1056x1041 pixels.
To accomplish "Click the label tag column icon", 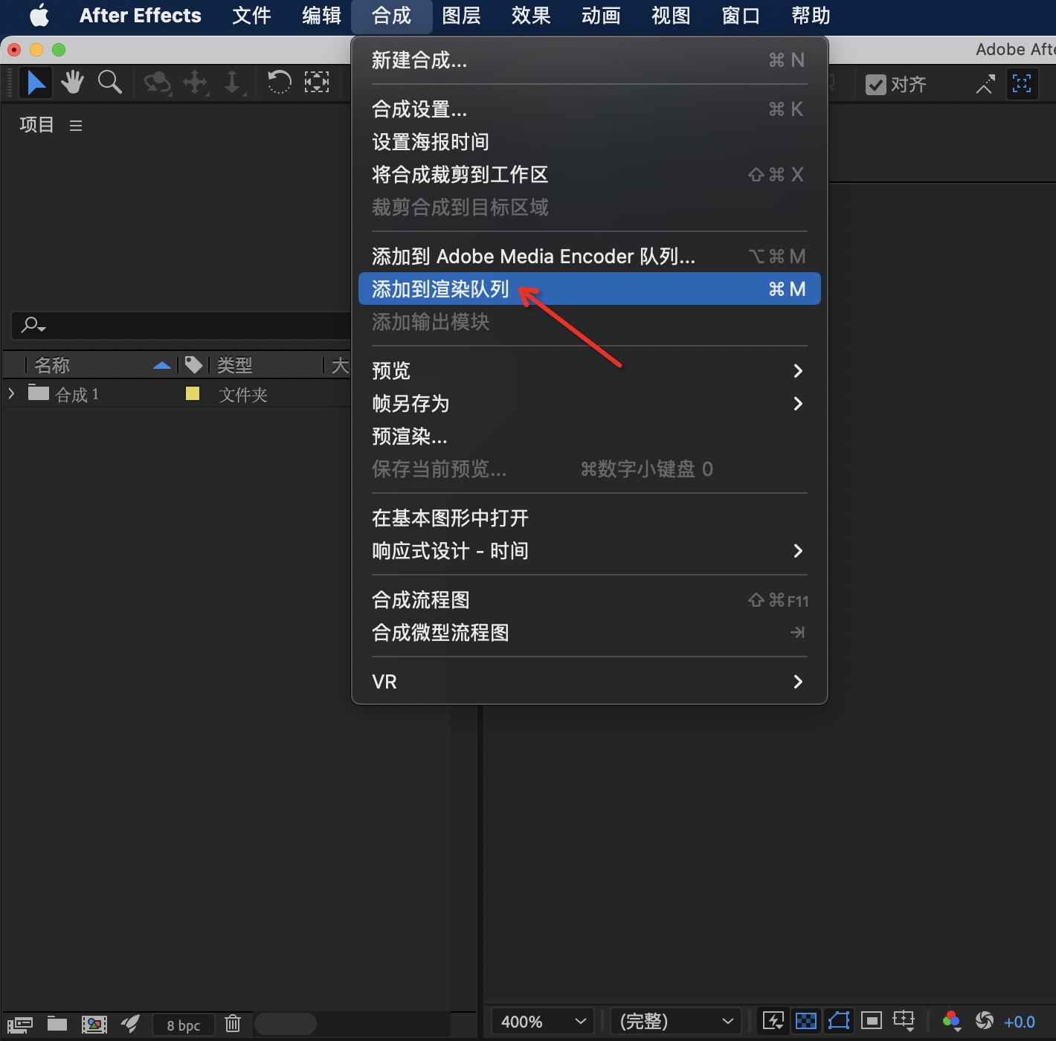I will click(193, 364).
